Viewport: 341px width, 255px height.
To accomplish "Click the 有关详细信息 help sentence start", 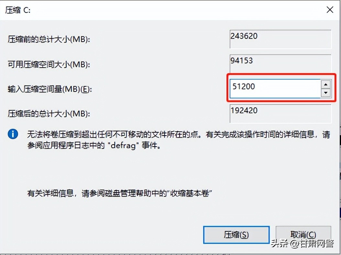I will coord(50,193).
